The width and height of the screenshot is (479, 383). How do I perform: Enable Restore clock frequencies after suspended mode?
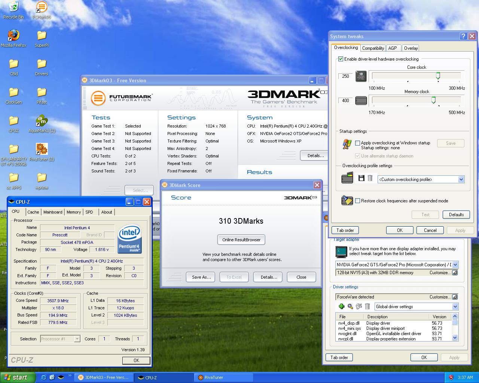point(357,201)
